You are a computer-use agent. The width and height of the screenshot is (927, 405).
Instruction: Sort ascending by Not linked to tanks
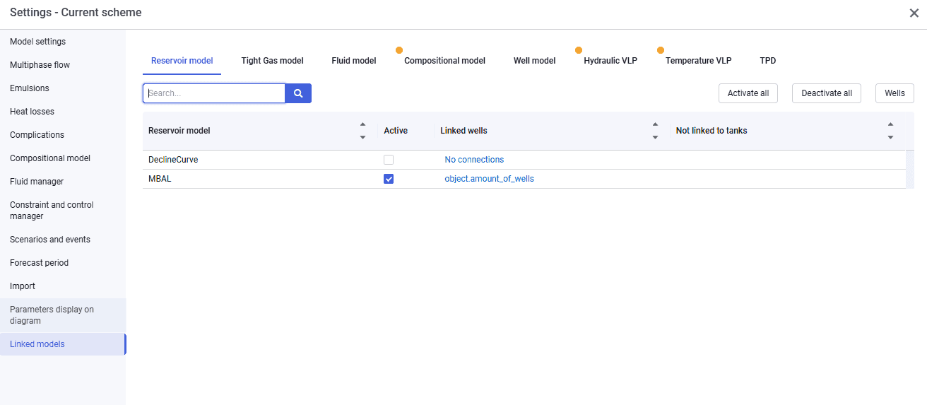click(890, 124)
